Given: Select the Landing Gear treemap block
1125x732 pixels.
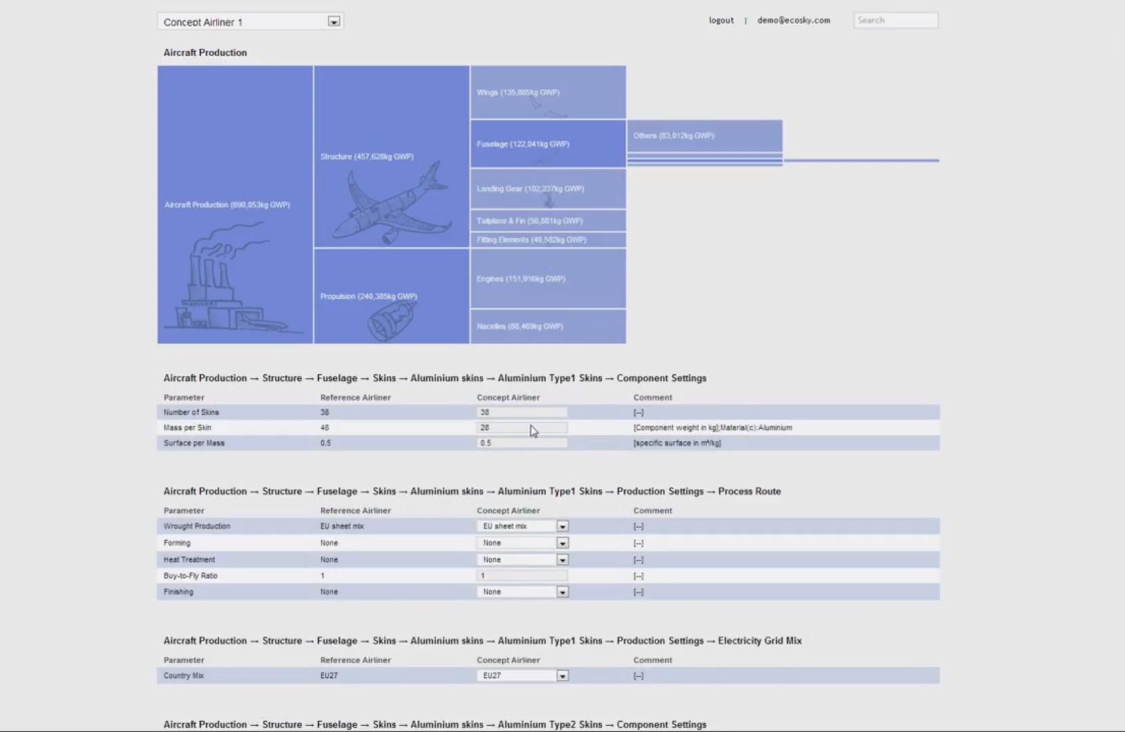Looking at the screenshot, I should pos(548,189).
